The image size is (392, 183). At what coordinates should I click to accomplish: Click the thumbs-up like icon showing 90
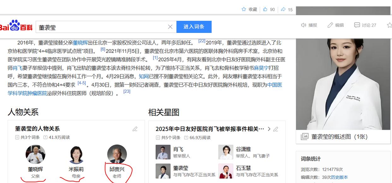[x=265, y=9]
